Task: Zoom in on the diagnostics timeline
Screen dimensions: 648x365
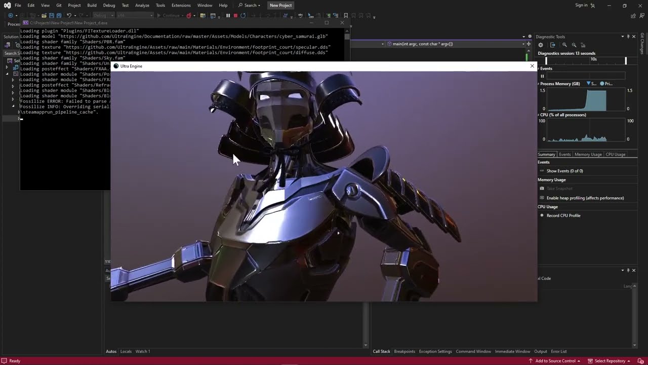Action: click(x=564, y=45)
